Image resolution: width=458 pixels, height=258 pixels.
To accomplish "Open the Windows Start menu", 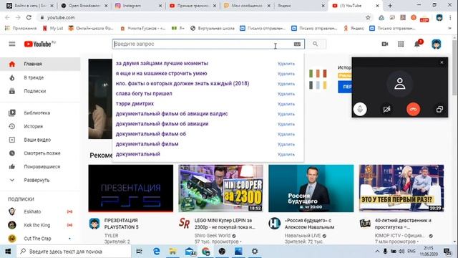I will [x=8, y=252].
